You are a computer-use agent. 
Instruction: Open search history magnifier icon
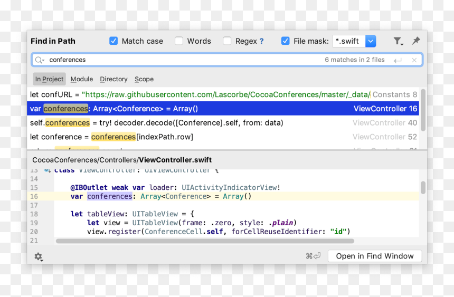[40, 60]
